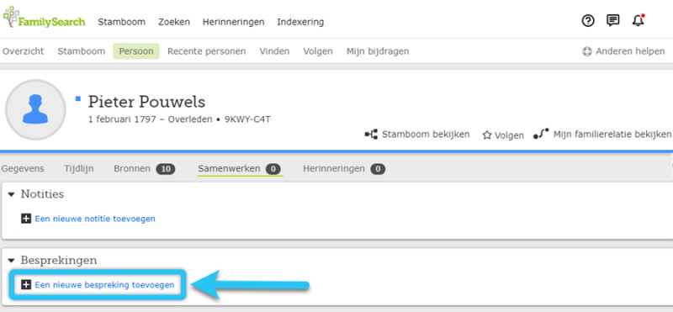
Task: Switch to person Herinneringen tab
Action: pos(334,169)
